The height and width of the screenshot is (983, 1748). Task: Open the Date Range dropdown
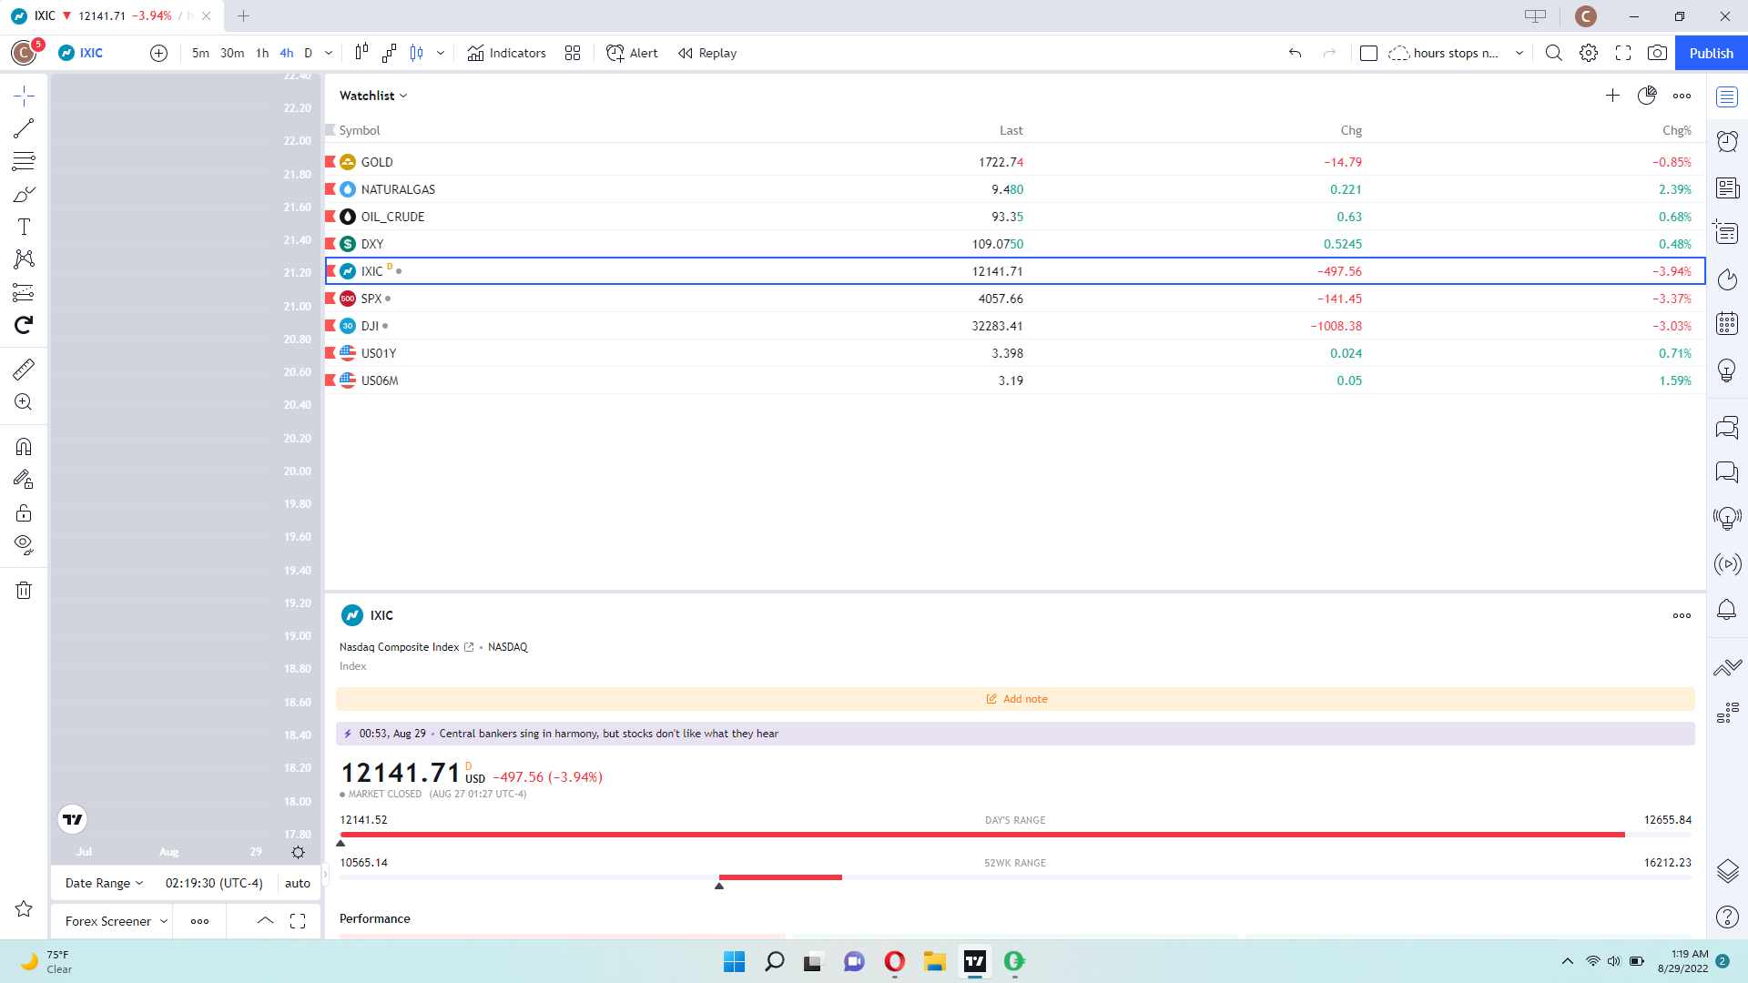pos(104,883)
